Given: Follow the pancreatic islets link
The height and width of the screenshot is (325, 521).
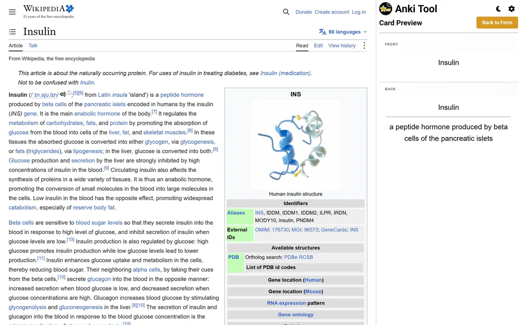Looking at the screenshot, I should click(105, 104).
